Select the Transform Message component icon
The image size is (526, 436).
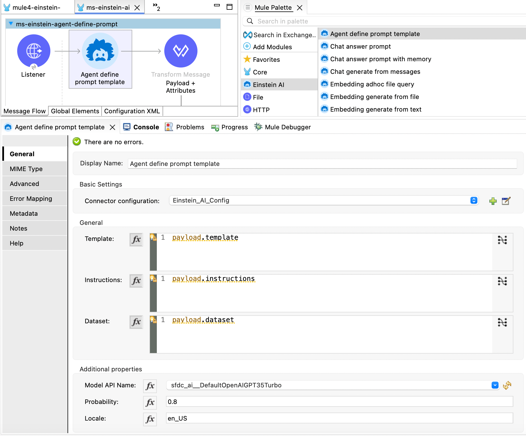coord(181,51)
